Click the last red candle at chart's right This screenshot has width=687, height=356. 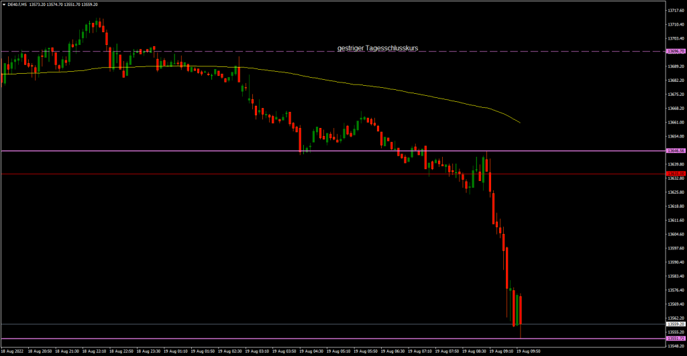[x=520, y=308]
